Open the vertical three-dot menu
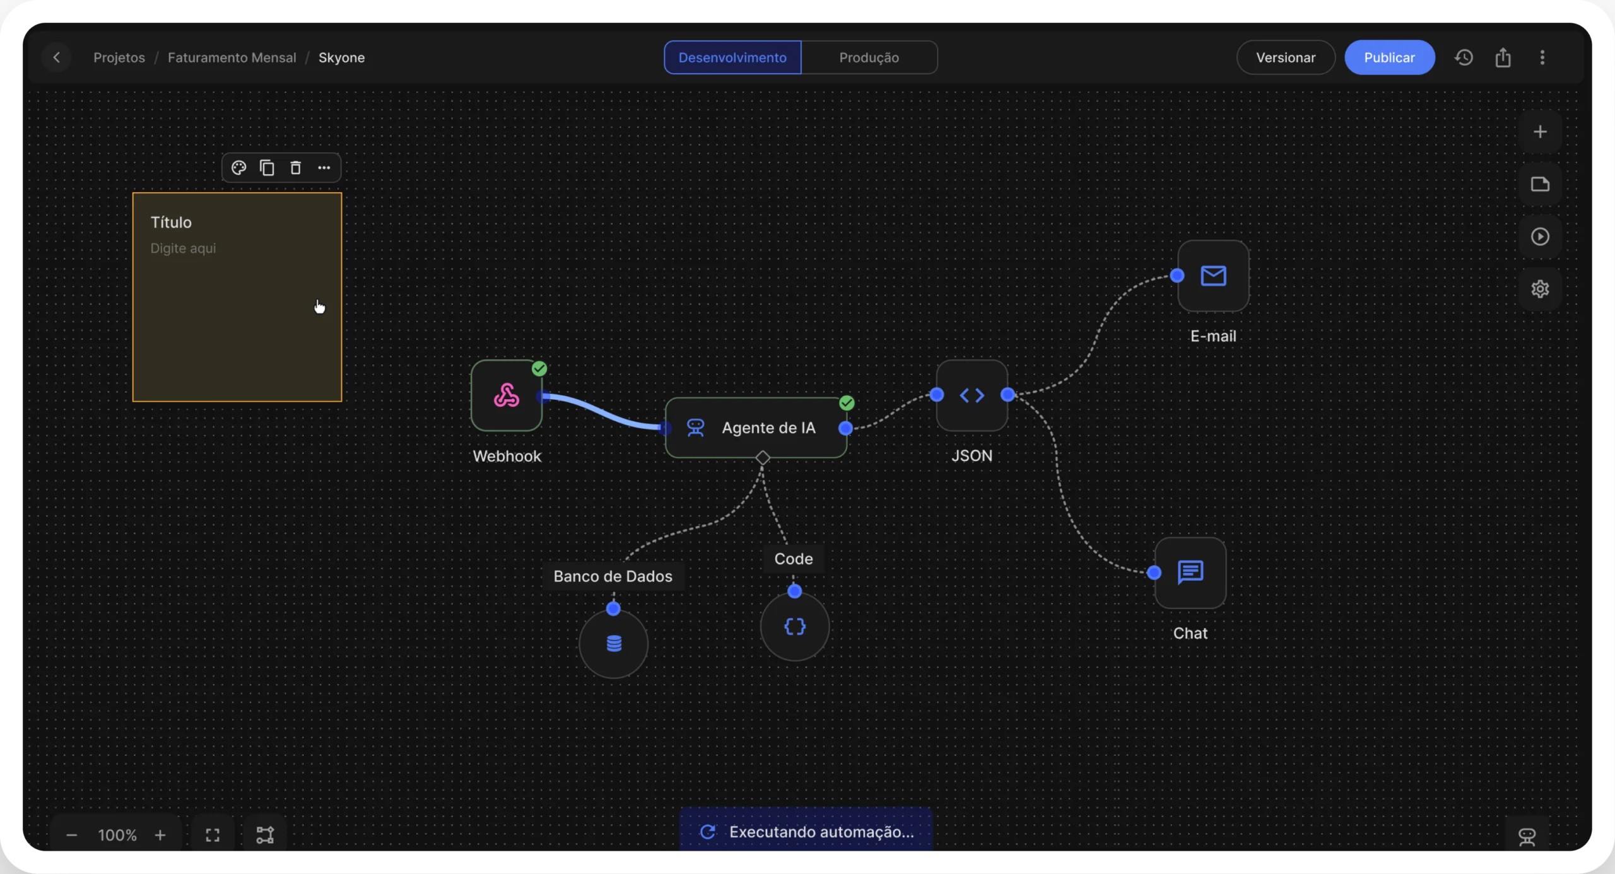The image size is (1615, 874). [x=1542, y=57]
